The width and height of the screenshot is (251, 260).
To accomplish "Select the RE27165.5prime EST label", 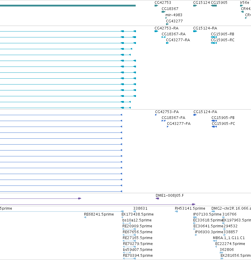I will tap(137, 238).
